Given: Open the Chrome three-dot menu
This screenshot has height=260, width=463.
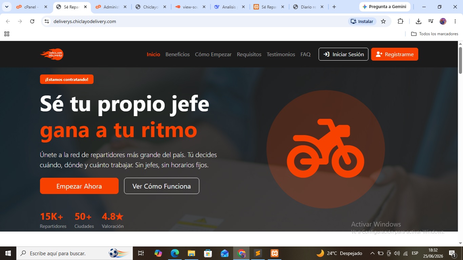Looking at the screenshot, I should pyautogui.click(x=455, y=21).
